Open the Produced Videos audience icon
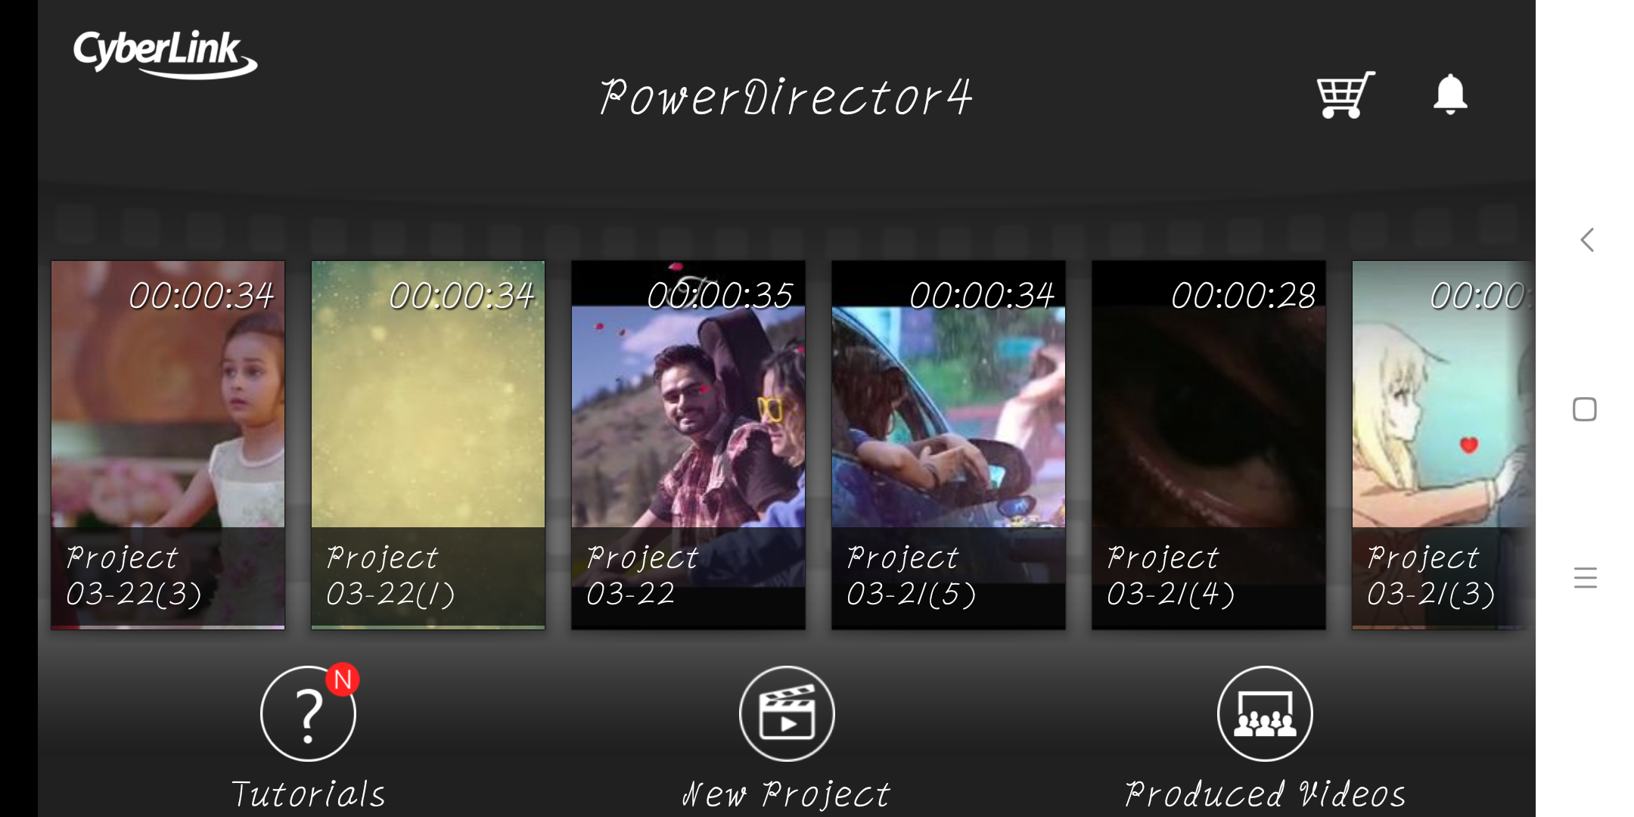The height and width of the screenshot is (817, 1634). coord(1265,713)
